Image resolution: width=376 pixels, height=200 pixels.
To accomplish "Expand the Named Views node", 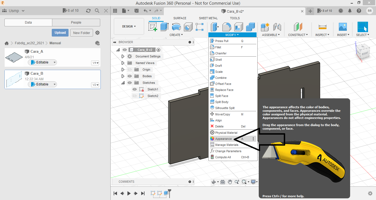I will point(123,63).
